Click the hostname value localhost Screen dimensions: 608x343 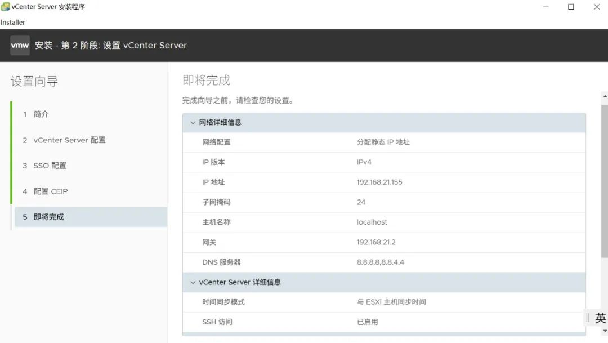pos(372,222)
